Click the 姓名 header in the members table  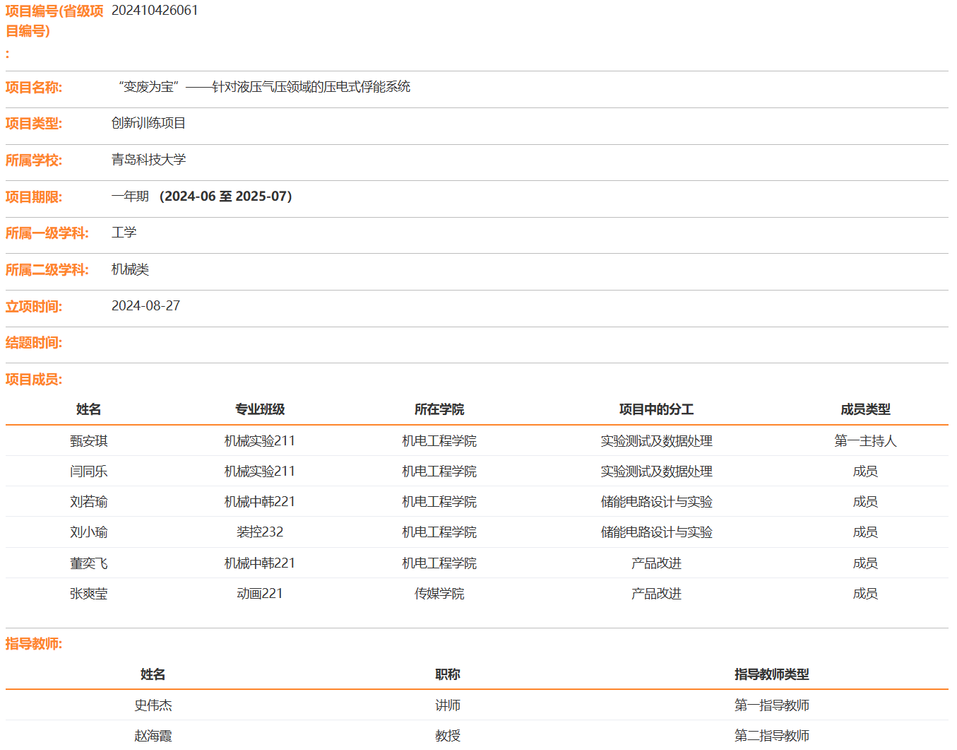(x=89, y=409)
